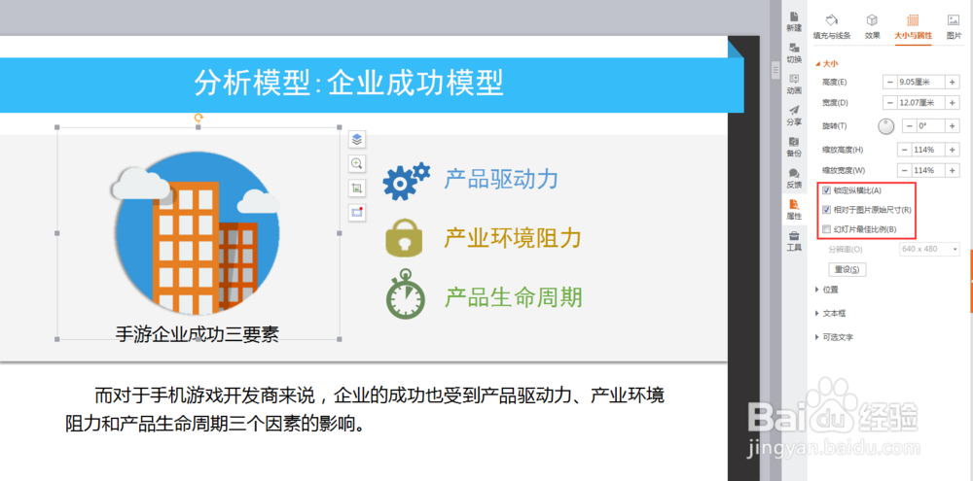Viewport: 973px width, 481px height.
Task: Open the 反馈 (Feedback) sidebar icon
Action: pyautogui.click(x=794, y=179)
